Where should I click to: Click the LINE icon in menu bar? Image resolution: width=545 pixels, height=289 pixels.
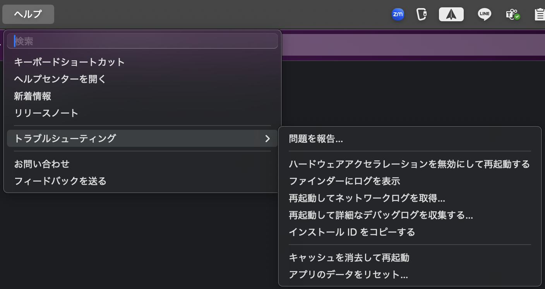484,14
